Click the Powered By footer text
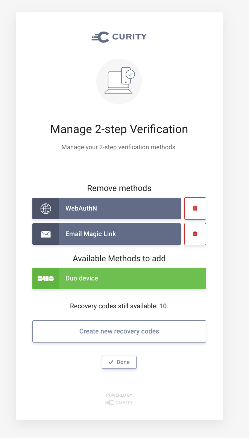Screen dimensions: 249x438 click(119, 395)
